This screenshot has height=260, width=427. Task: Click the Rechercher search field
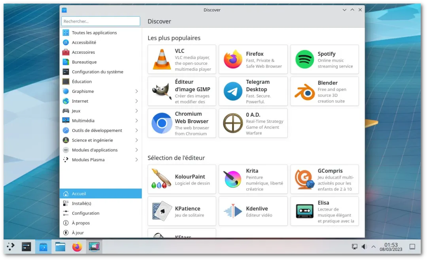point(100,21)
